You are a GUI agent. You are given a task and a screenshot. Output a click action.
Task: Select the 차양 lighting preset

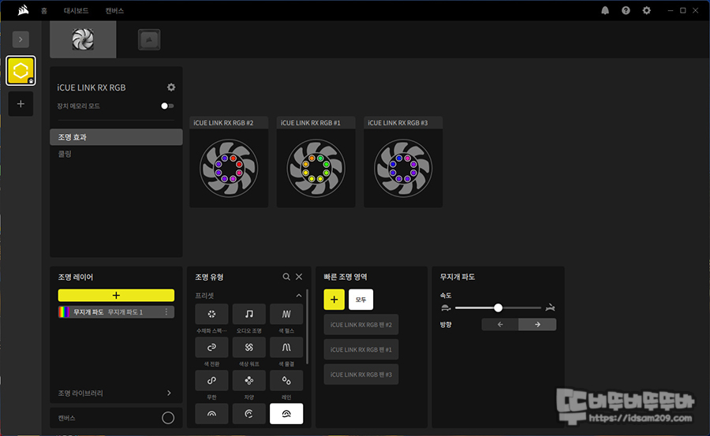[248, 380]
